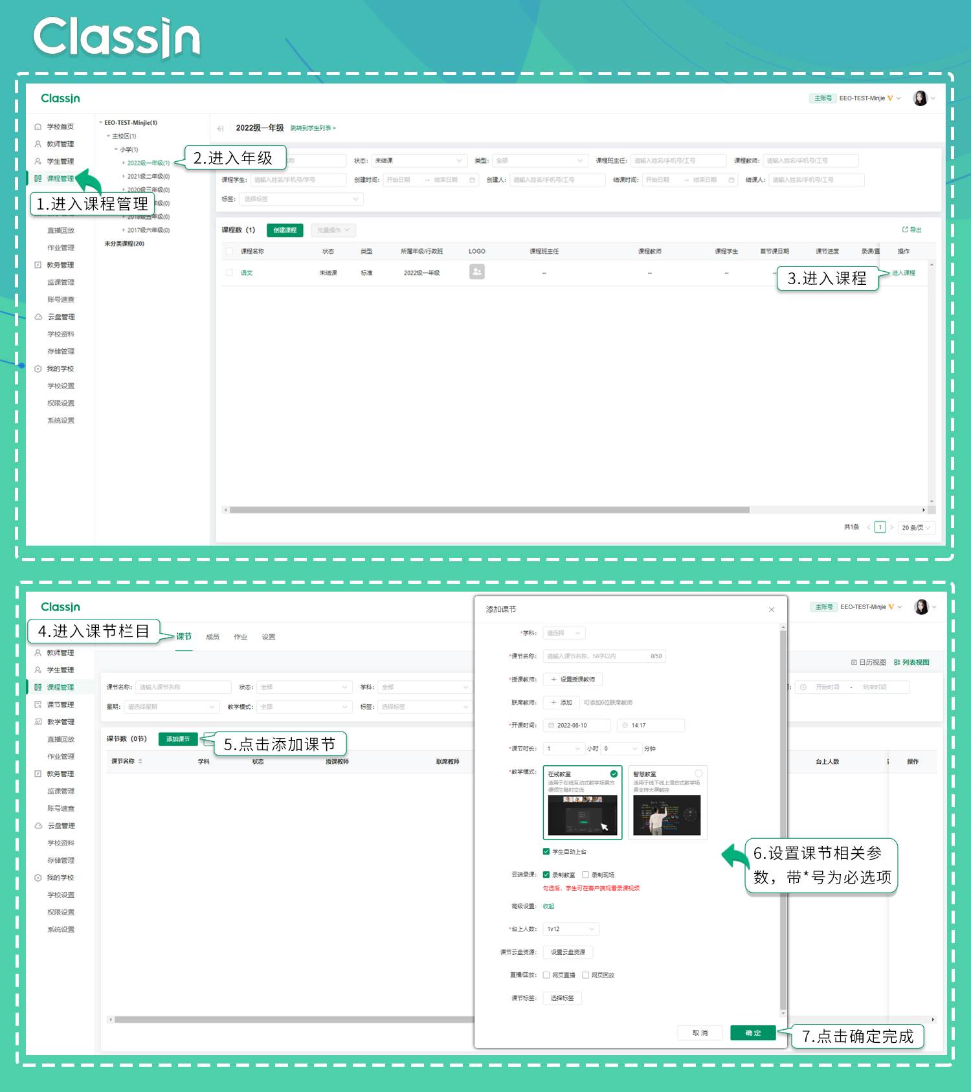
Task: Click calendar icon in 开课时间 date field
Action: (550, 725)
